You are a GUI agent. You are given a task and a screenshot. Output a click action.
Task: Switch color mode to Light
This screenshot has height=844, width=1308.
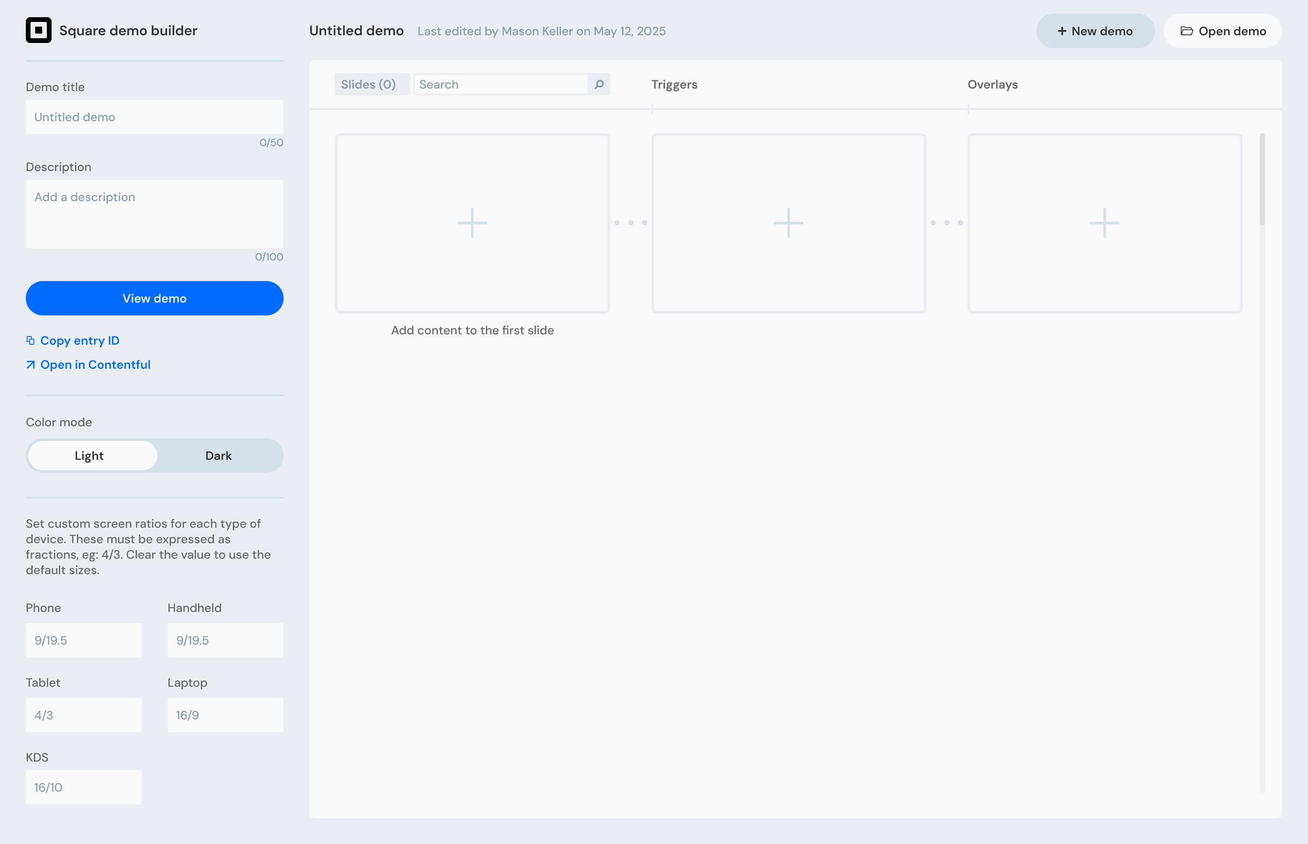[x=89, y=455]
